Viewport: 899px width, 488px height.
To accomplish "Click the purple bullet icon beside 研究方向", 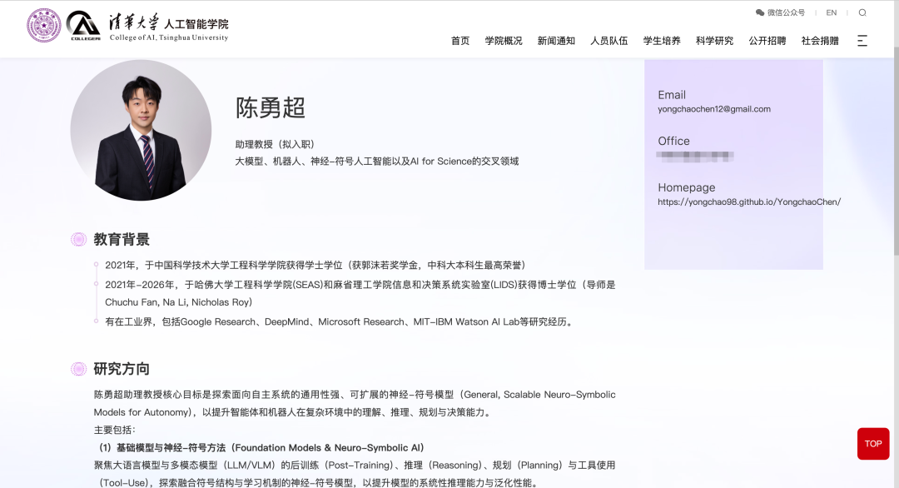I will pos(78,369).
